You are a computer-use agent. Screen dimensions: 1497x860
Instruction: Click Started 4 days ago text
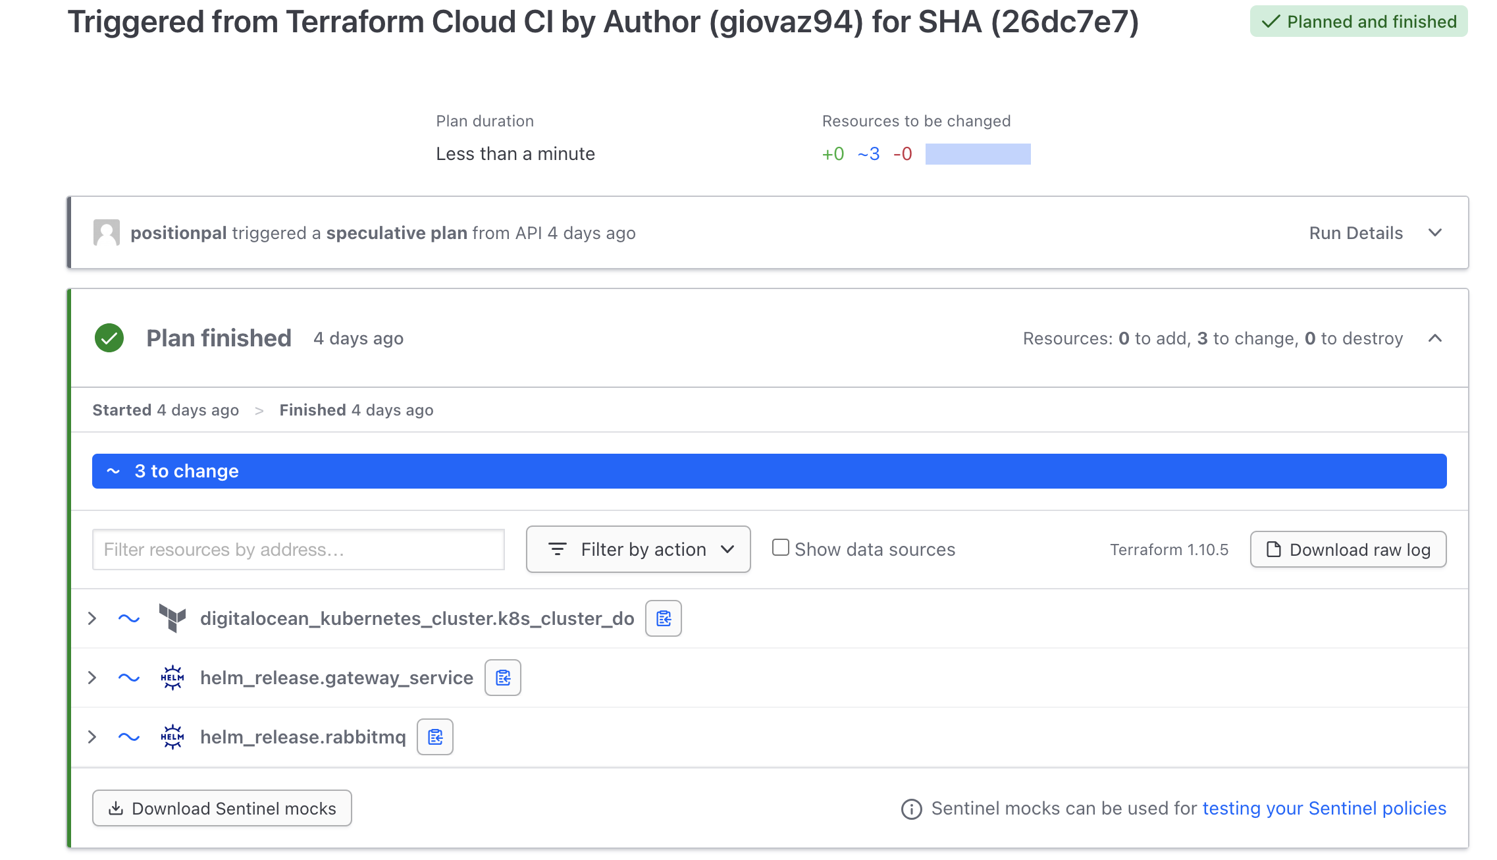[x=165, y=410]
